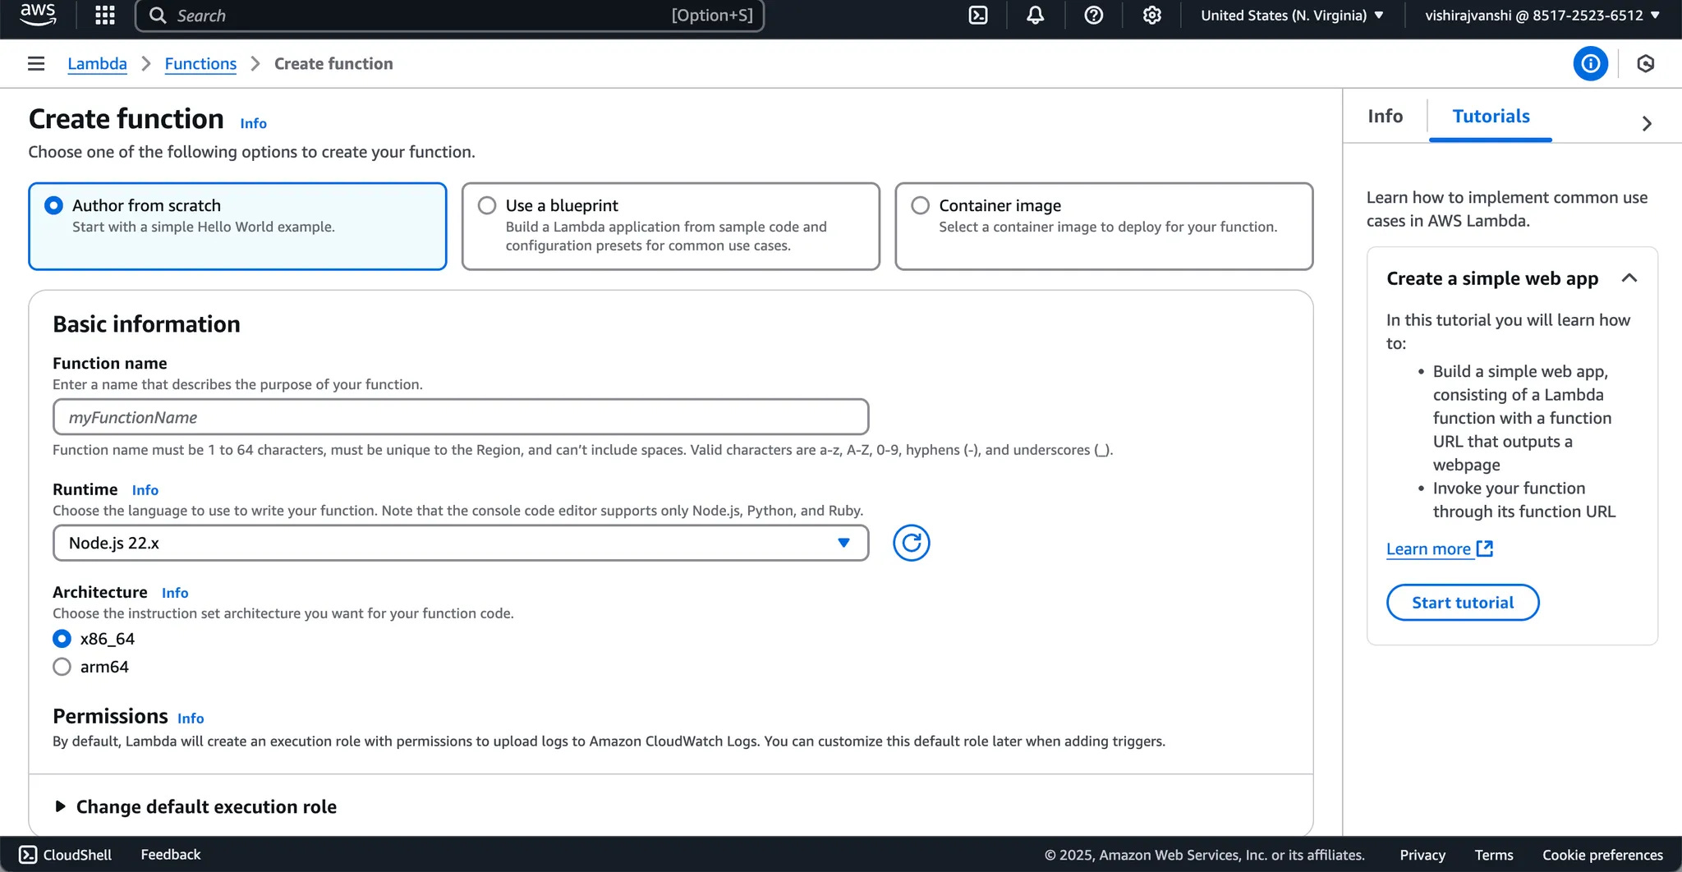This screenshot has width=1682, height=872.
Task: Open the settings gear in top bar
Action: click(x=1152, y=15)
